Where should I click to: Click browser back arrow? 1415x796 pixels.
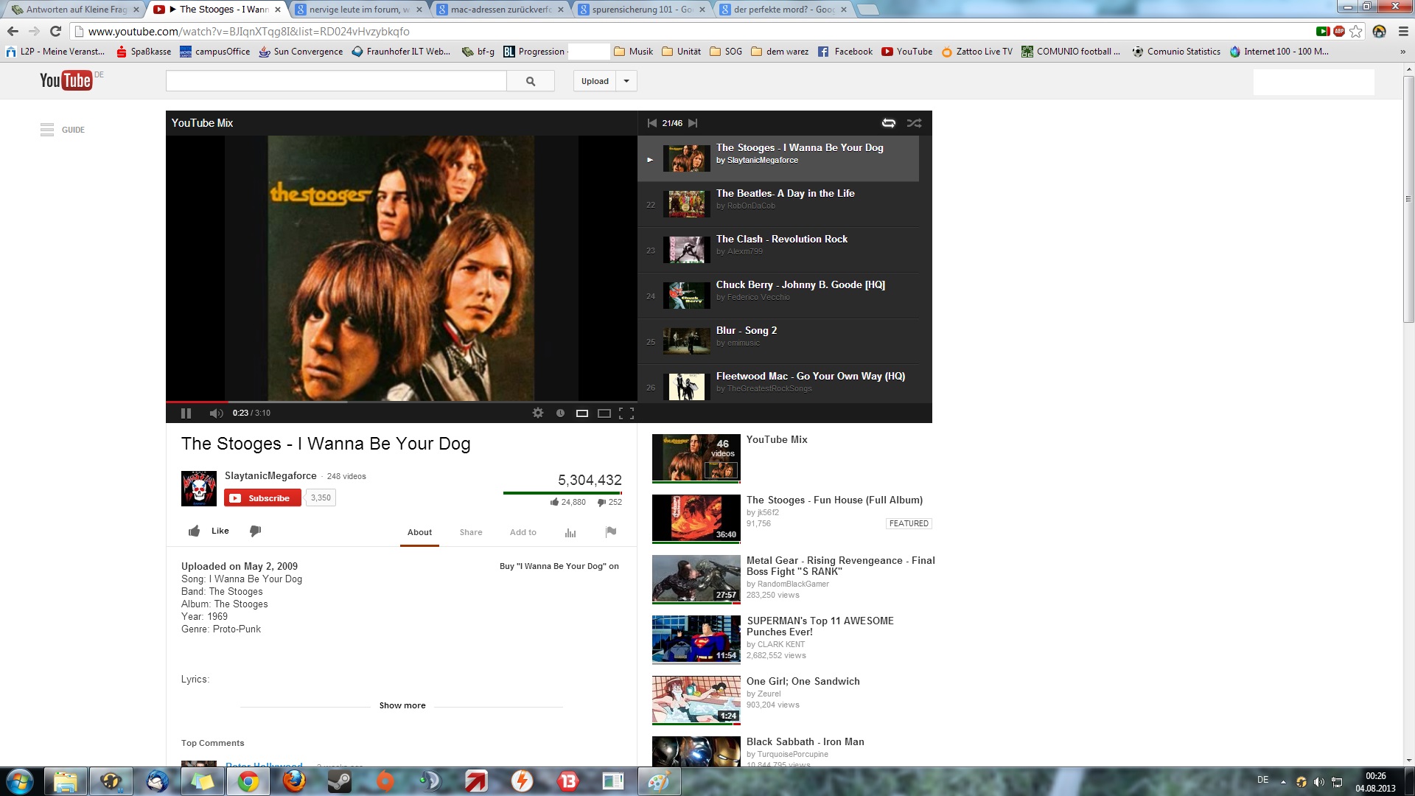pyautogui.click(x=13, y=31)
